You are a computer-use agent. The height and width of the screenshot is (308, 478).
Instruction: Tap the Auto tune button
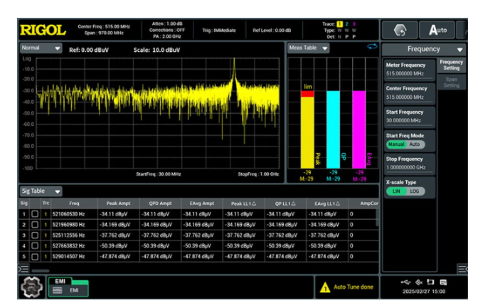437,30
